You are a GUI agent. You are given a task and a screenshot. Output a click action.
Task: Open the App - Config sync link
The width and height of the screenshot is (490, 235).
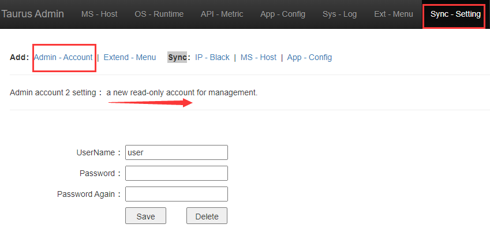(x=309, y=58)
